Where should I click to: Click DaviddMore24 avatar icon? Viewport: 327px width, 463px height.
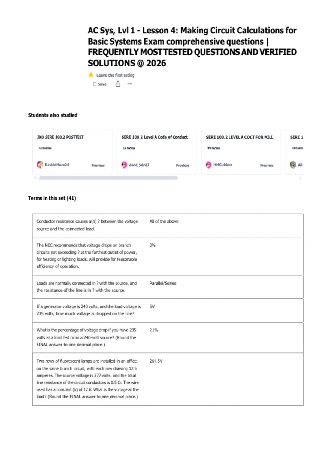40,165
